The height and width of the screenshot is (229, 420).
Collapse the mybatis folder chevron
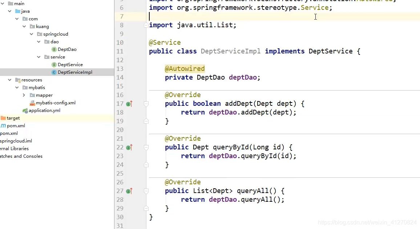coord(17,88)
